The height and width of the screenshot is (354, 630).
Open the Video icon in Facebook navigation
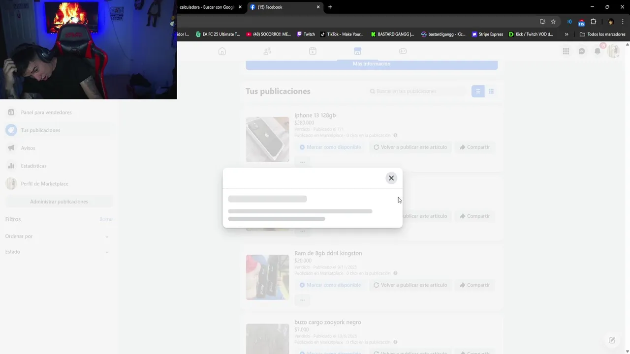coord(313,51)
